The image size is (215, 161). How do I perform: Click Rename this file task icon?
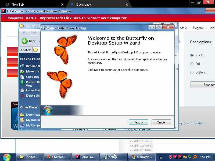click(22, 66)
